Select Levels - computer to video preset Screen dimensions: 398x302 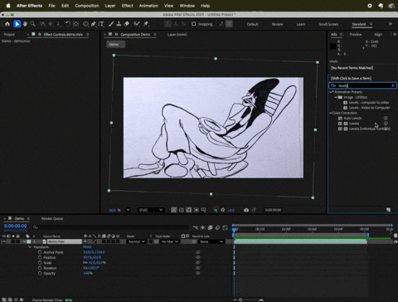tap(369, 102)
